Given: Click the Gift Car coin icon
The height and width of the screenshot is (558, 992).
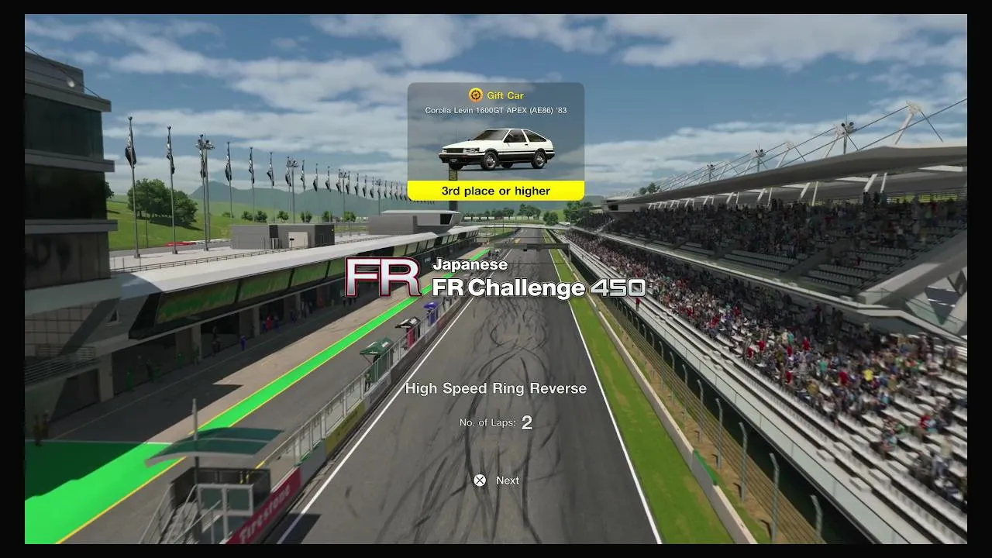Looking at the screenshot, I should [x=476, y=95].
